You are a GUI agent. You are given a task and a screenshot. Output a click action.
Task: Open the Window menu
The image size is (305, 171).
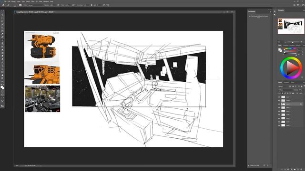pyautogui.click(x=46, y=1)
